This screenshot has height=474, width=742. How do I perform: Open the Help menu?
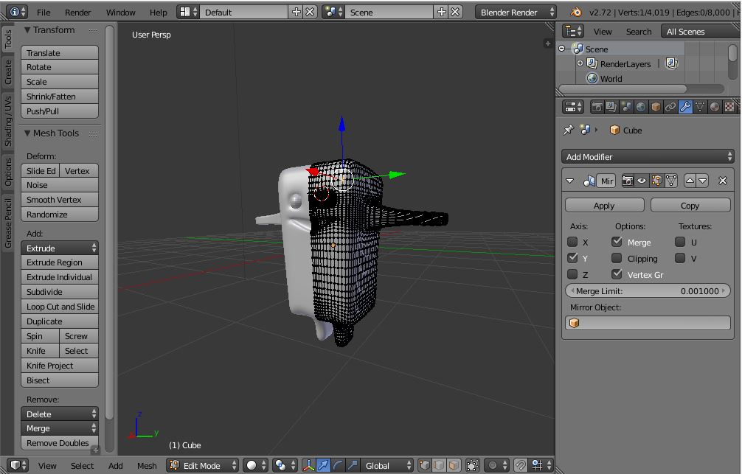[x=158, y=13]
